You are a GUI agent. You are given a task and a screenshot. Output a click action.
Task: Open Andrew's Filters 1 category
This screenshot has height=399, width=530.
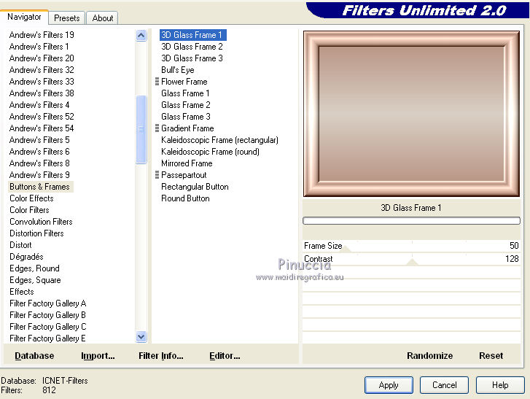point(39,47)
